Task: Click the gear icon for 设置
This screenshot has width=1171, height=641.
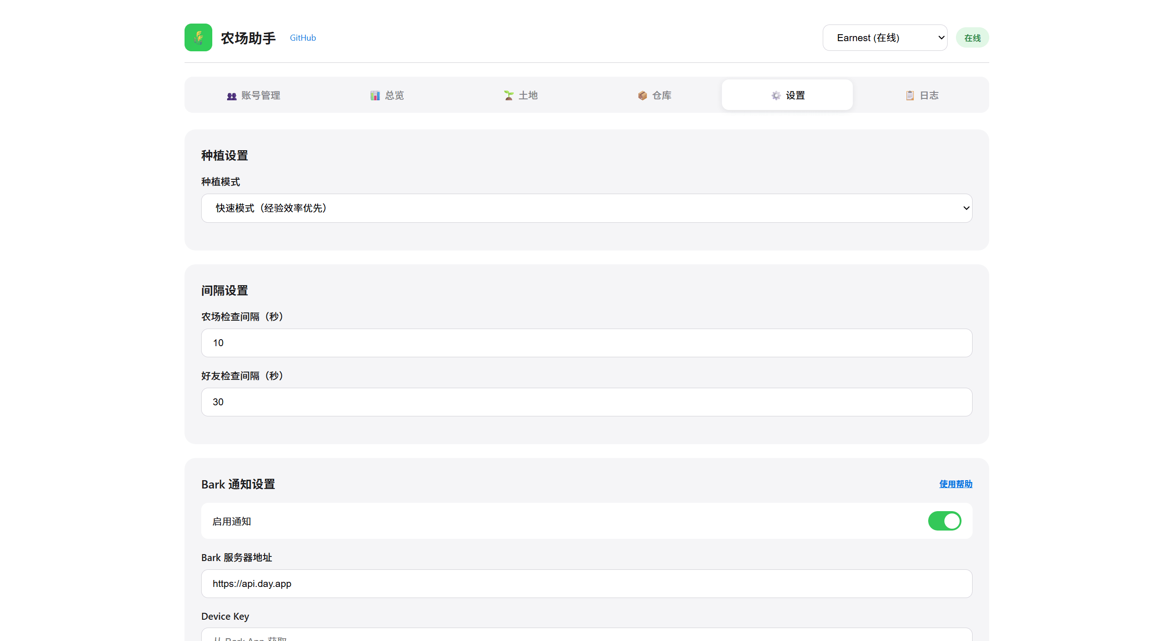Action: (x=776, y=96)
